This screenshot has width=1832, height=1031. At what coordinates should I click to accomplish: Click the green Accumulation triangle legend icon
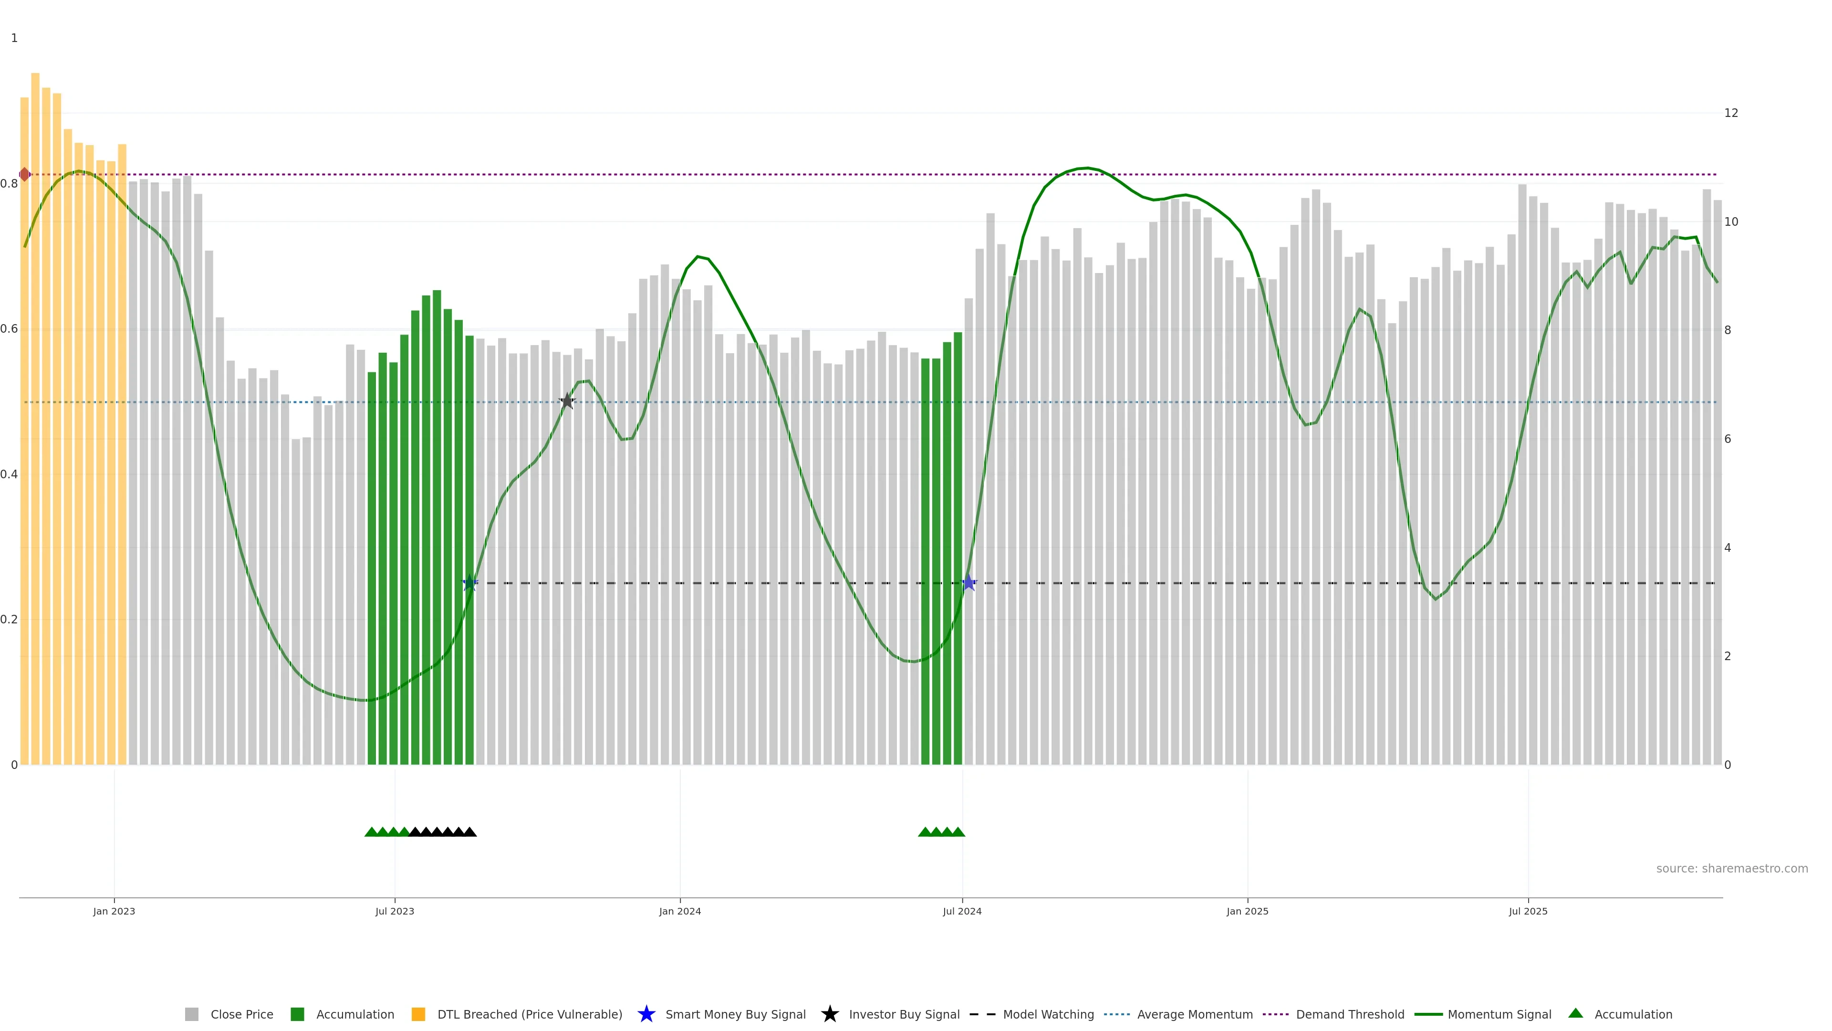coord(1575,1013)
